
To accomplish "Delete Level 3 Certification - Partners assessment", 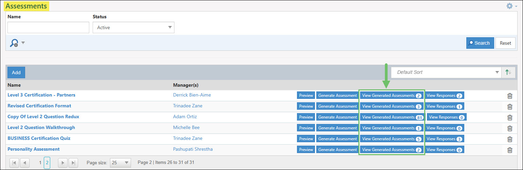I will (x=510, y=96).
